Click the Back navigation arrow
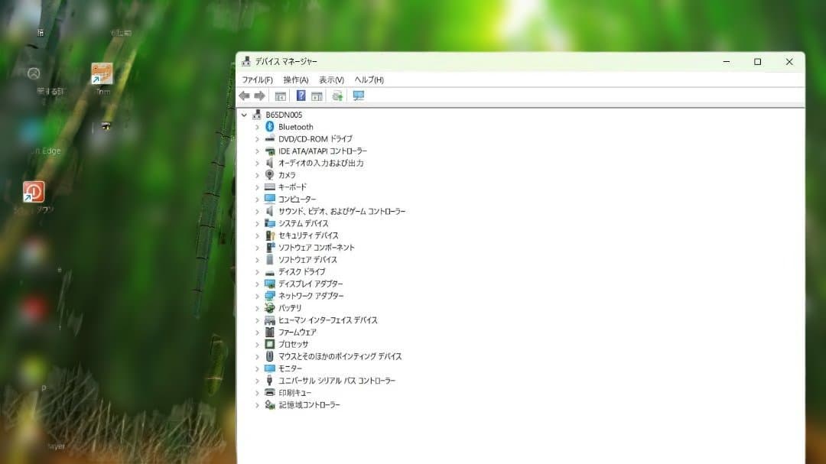Viewport: 826px width, 464px height. pos(245,95)
